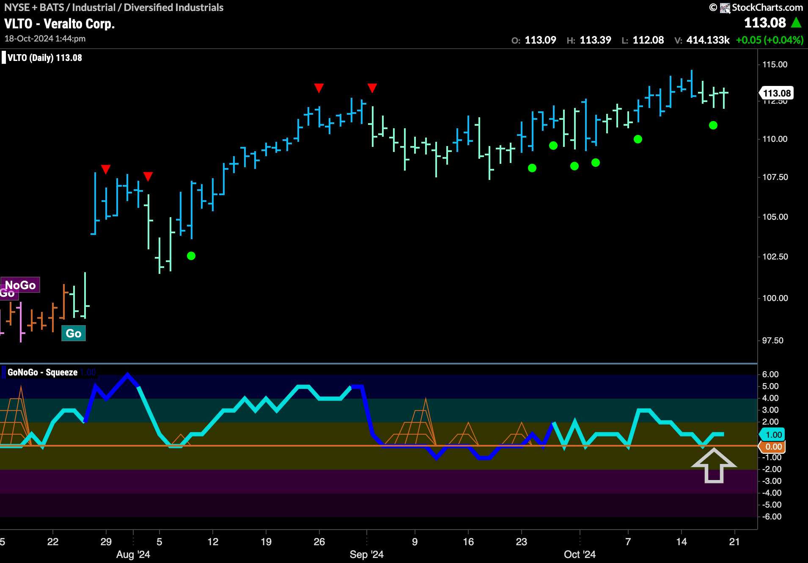Click the date label 29 on time axis
Screen dimensions: 808x563
tap(106, 542)
